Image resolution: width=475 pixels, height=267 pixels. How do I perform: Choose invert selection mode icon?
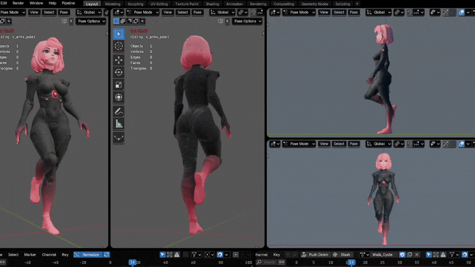(x=136, y=21)
